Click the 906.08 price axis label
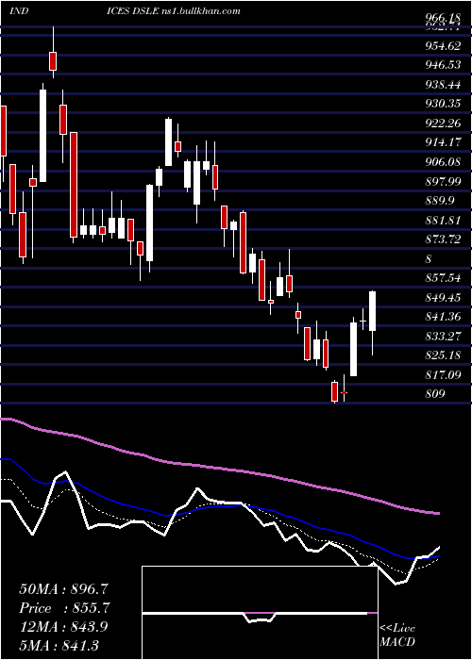Viewport: 472px width, 660px height. [443, 162]
